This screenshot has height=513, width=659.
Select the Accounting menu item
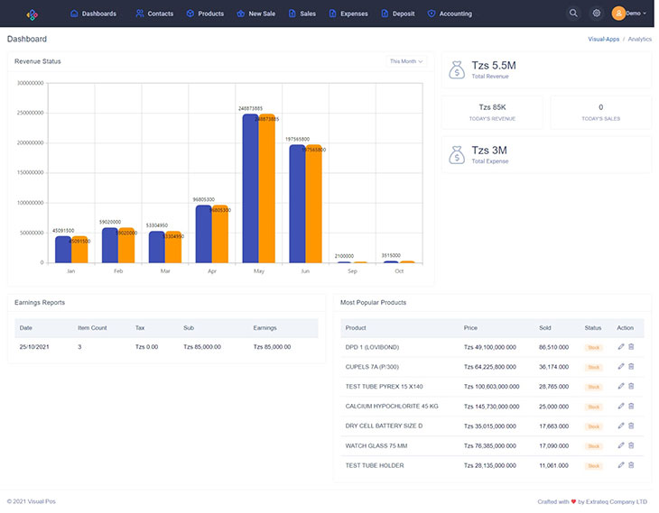point(450,14)
